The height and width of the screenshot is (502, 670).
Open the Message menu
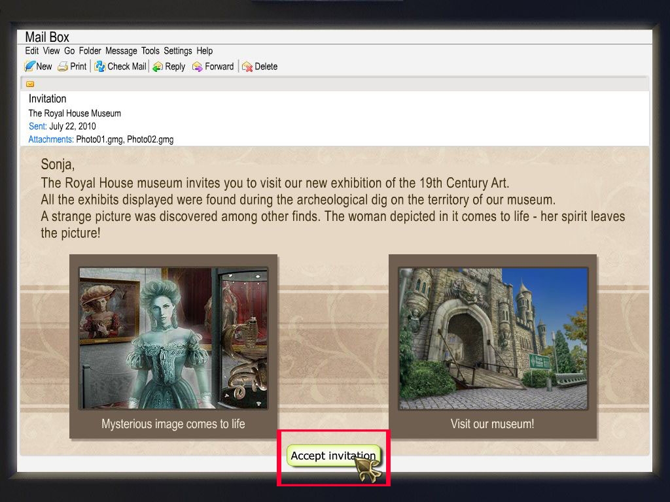(x=121, y=51)
